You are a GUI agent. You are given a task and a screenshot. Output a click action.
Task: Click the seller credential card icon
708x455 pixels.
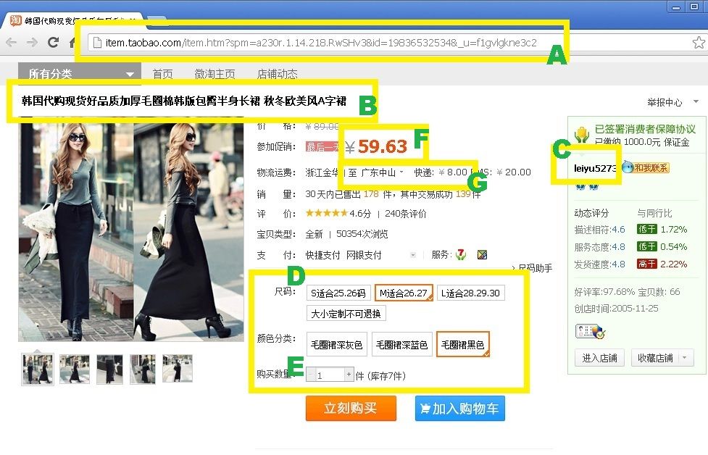pos(589,331)
